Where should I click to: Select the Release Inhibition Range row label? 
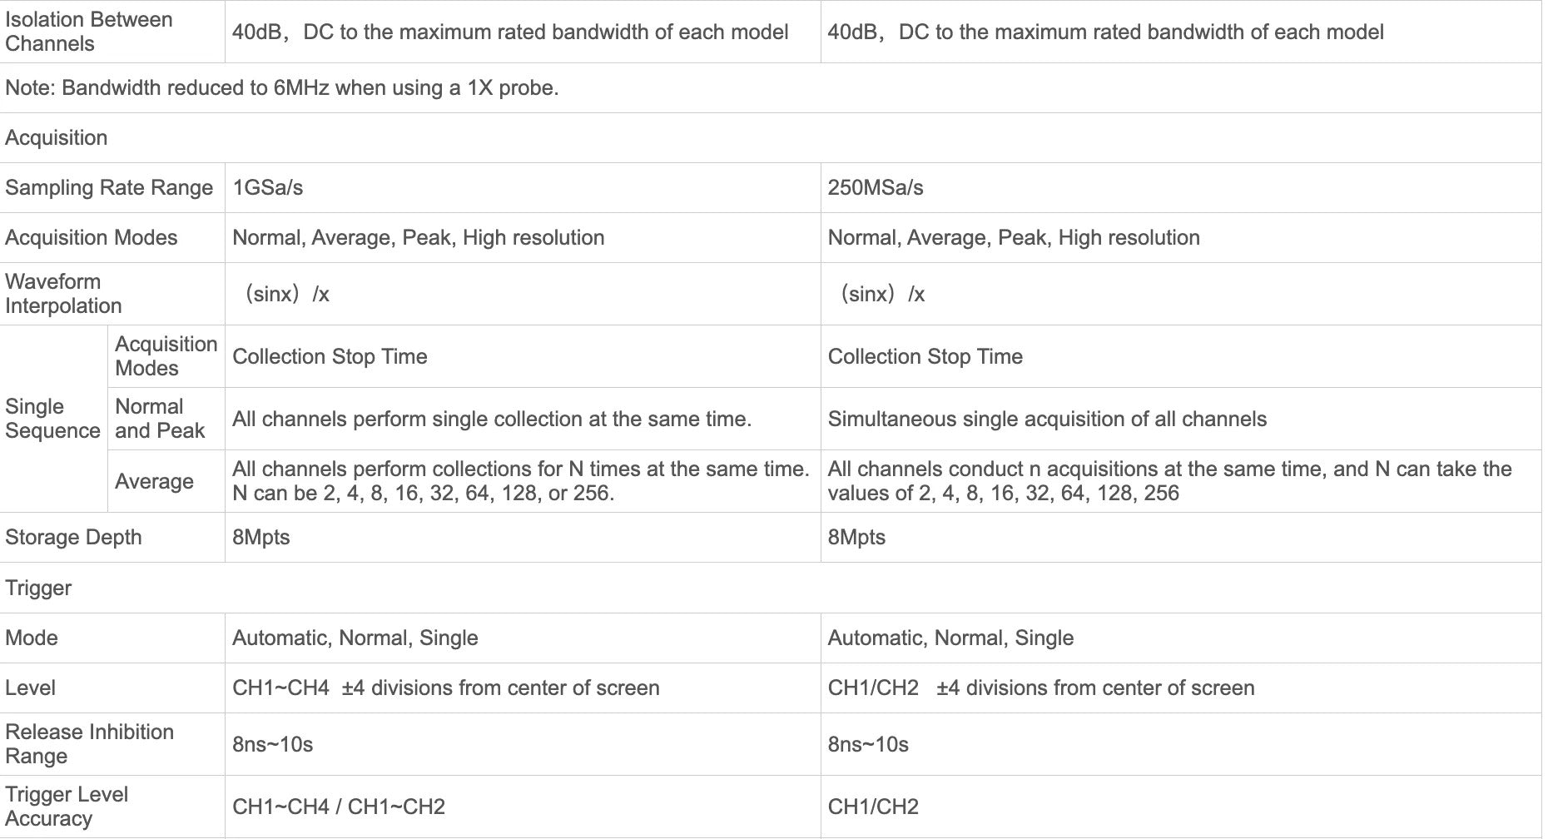(89, 744)
